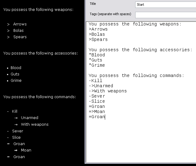Click the ">Bolas" line in text editor
The width and height of the screenshot is (196, 166).
[x=97, y=35]
